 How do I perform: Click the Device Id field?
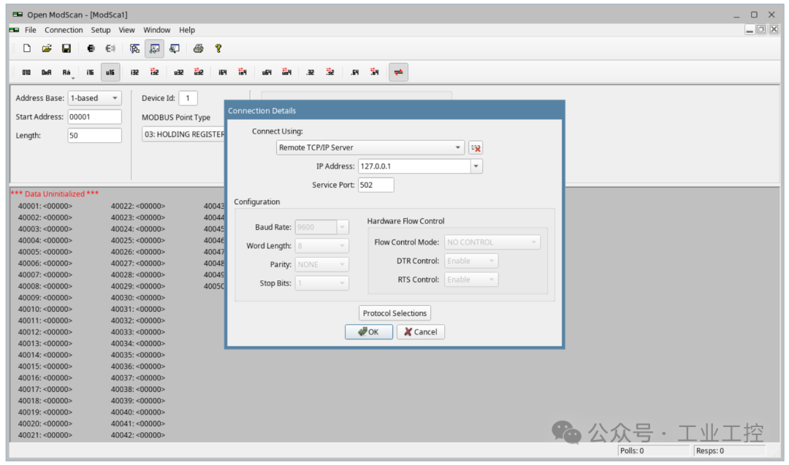click(x=188, y=98)
